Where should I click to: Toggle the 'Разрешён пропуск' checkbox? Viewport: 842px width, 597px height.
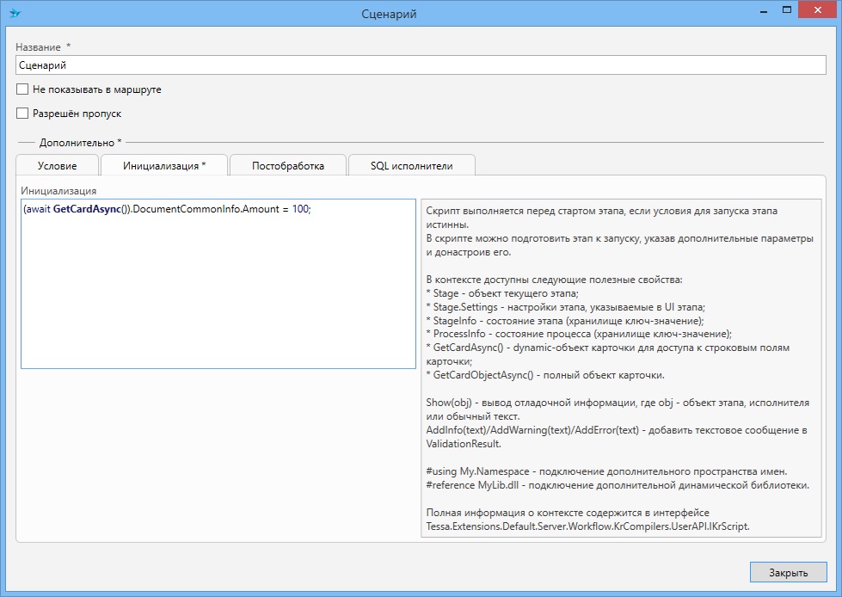tap(22, 113)
